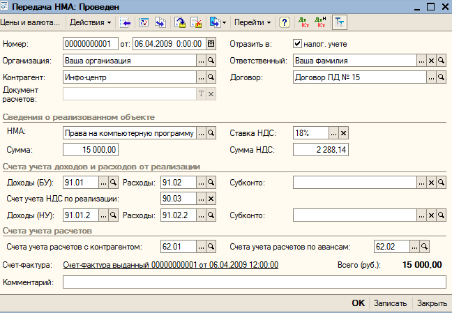Open lookup for account 91.01

tap(113, 183)
